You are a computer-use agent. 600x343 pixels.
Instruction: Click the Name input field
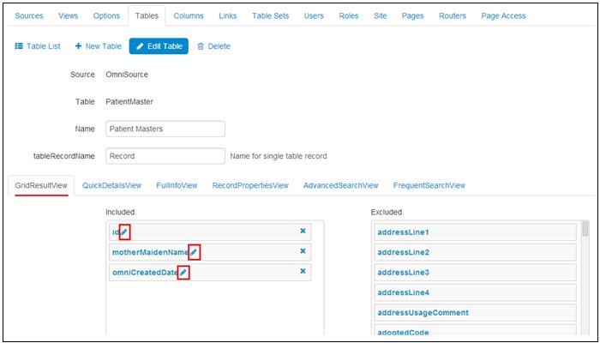click(x=165, y=129)
